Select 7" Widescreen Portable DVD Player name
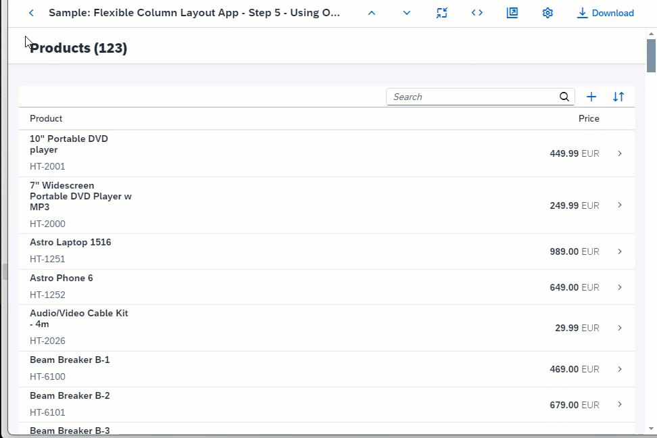The height and width of the screenshot is (438, 657). 80,196
